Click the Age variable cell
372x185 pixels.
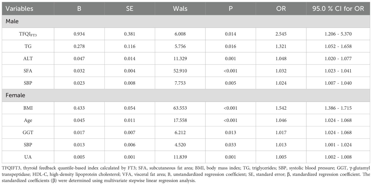28,120
